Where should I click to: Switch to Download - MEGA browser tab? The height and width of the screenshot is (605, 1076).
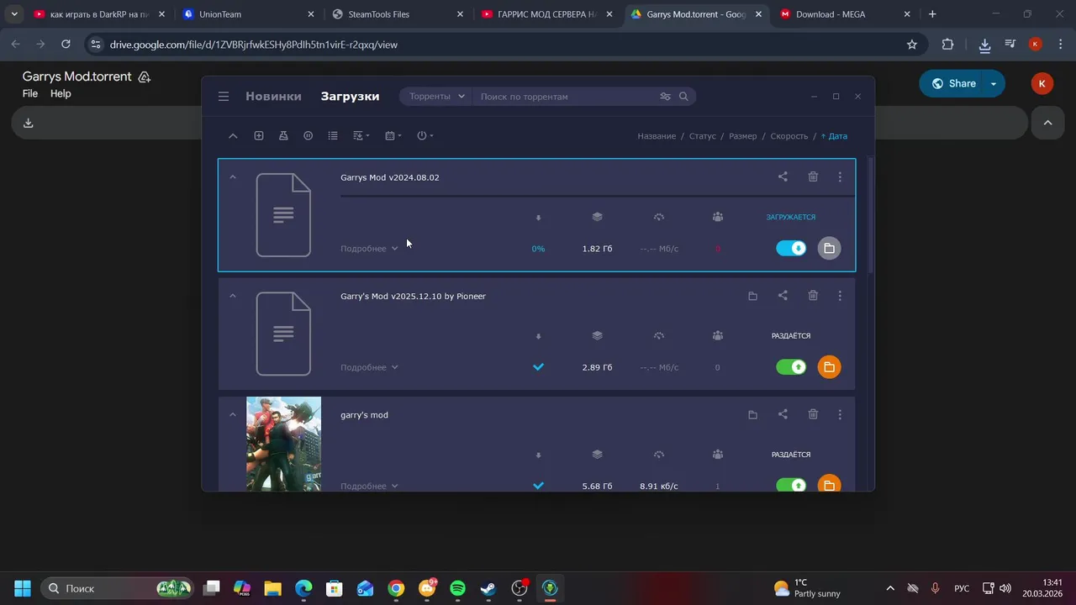[x=844, y=14]
